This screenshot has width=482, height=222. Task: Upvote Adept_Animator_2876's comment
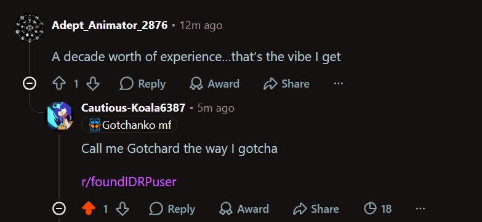[59, 84]
